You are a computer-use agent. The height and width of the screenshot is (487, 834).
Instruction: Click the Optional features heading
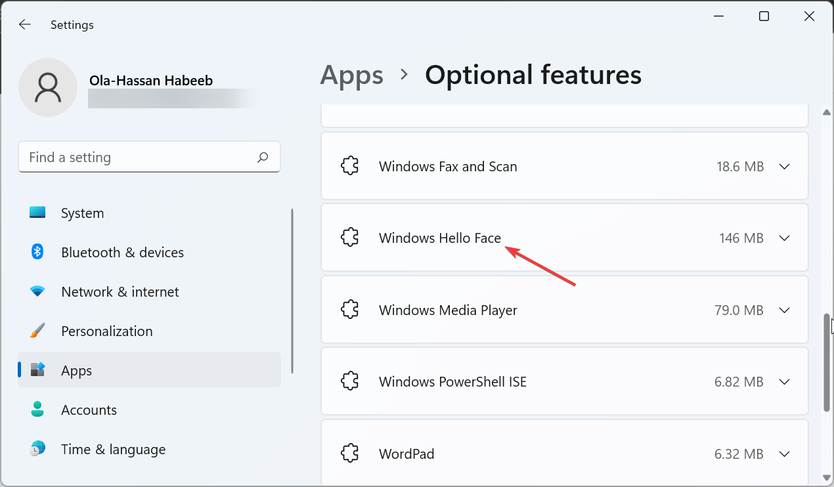533,75
